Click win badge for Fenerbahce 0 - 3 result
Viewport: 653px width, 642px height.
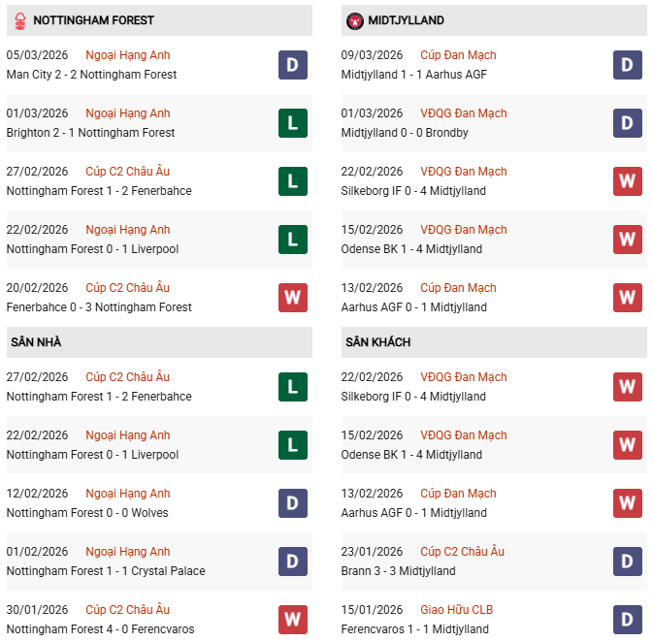292,298
